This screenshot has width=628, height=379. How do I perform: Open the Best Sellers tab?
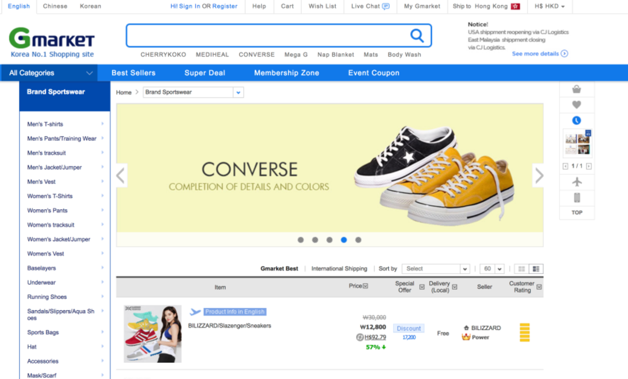[133, 73]
